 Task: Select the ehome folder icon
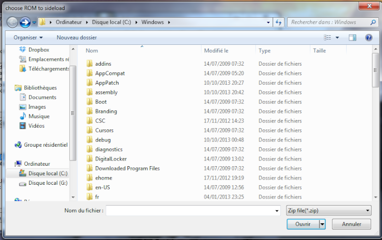[89, 178]
